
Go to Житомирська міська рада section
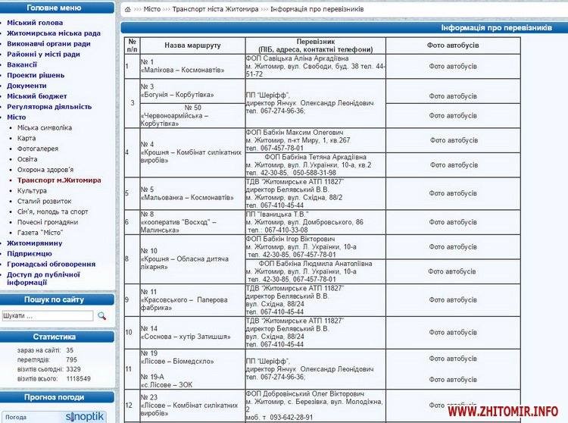click(x=53, y=33)
